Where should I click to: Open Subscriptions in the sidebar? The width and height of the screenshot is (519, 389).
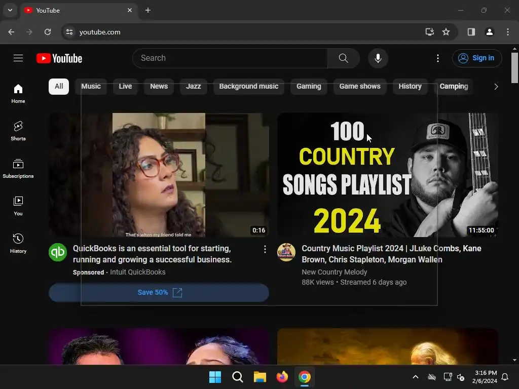pyautogui.click(x=18, y=168)
